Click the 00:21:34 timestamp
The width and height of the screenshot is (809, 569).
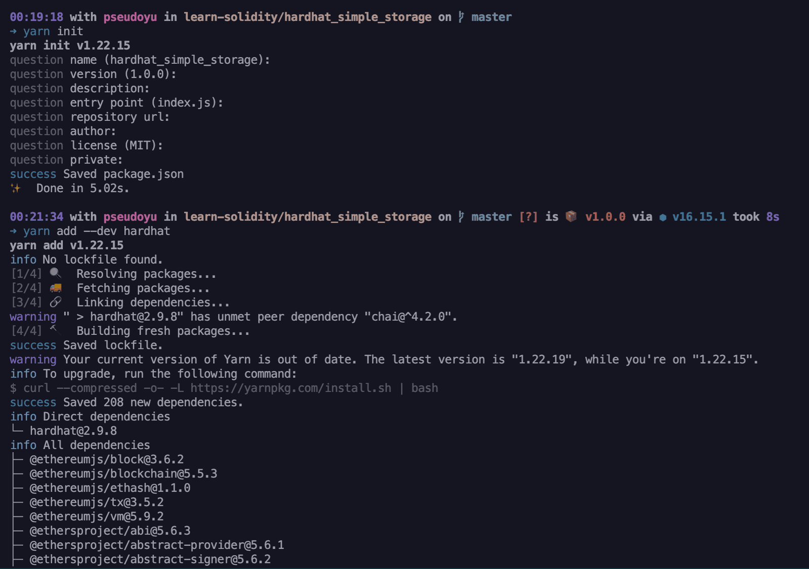pos(36,217)
